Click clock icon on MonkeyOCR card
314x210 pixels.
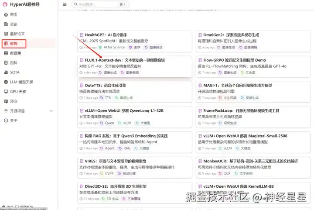pos(199,173)
